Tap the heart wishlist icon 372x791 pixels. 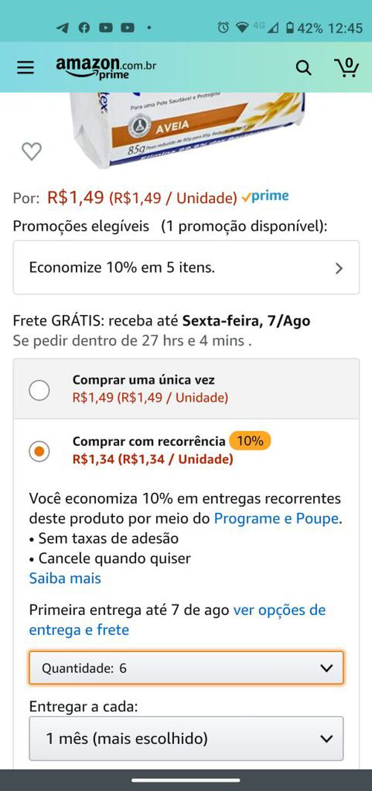(31, 152)
